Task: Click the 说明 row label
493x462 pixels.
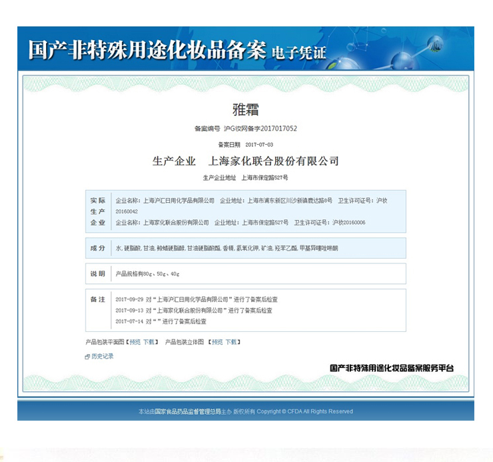Action: 98,274
